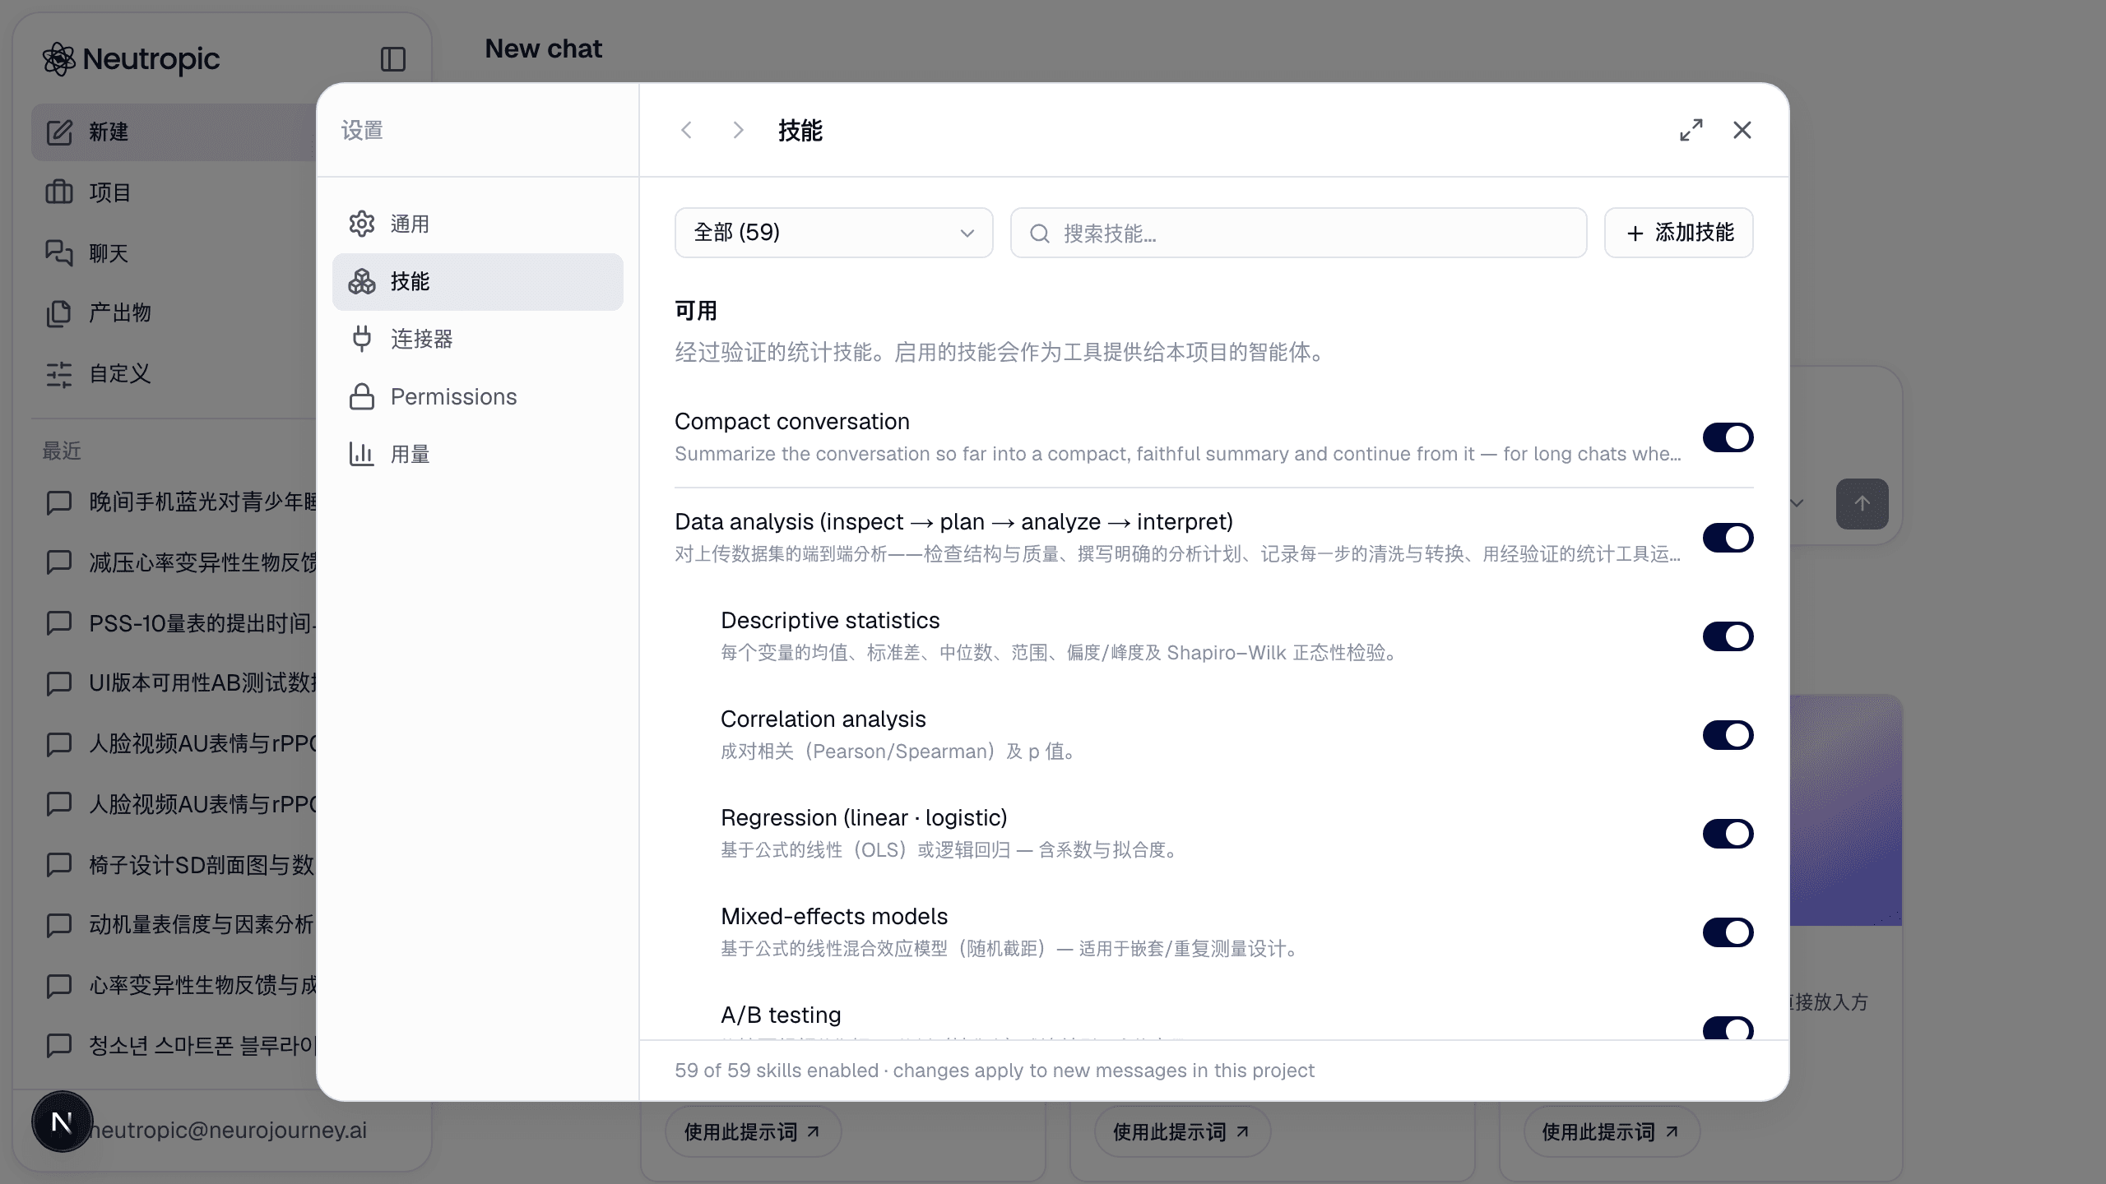Open the 全部 (59) filter dropdown

click(834, 233)
